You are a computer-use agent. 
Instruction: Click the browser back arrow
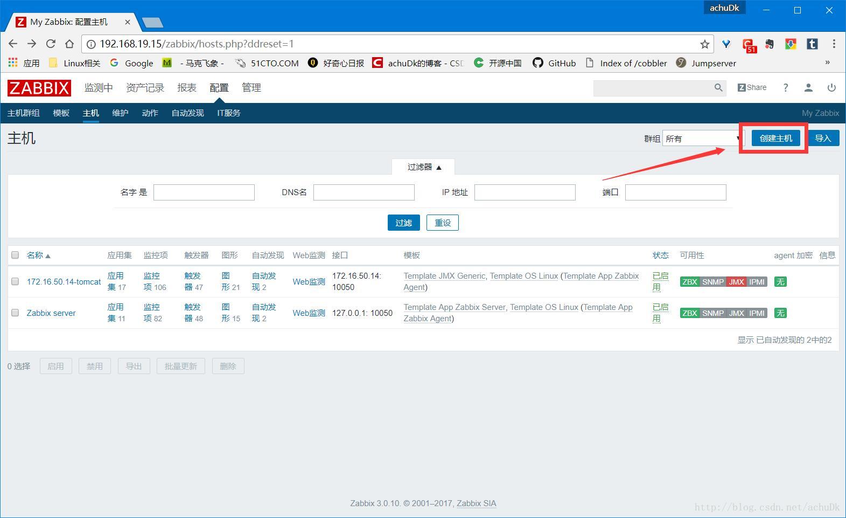click(x=13, y=44)
